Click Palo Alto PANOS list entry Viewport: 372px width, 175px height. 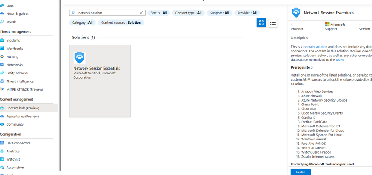[313, 143]
